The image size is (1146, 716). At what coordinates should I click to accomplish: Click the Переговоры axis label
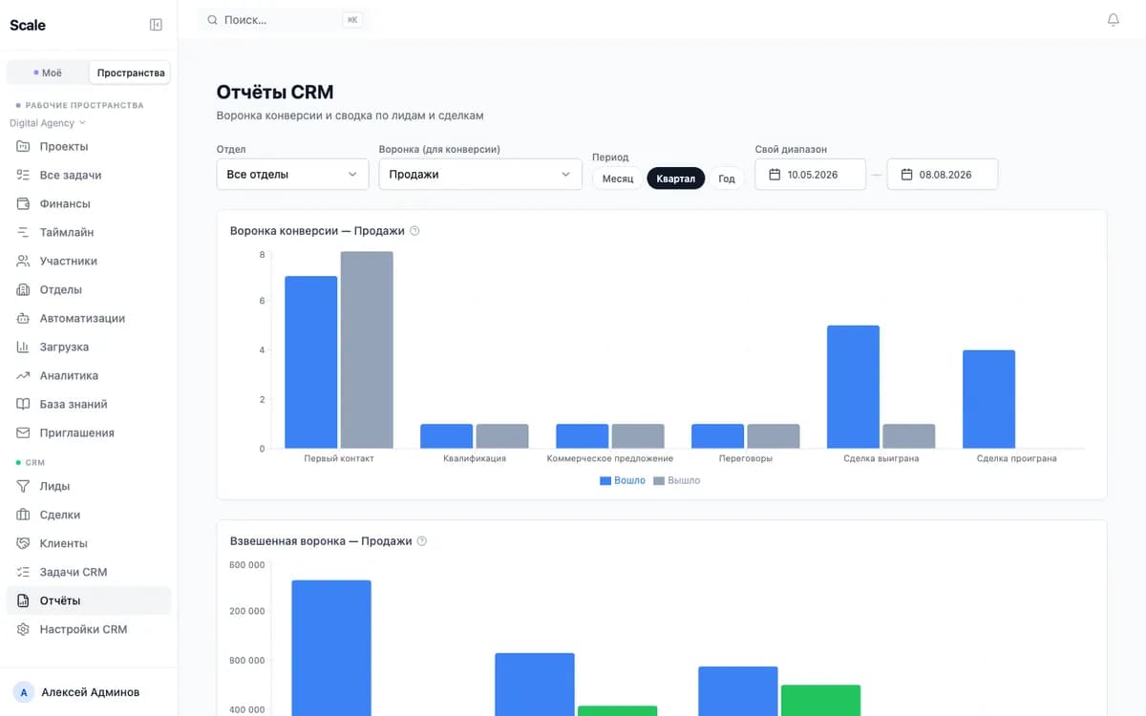click(x=746, y=458)
